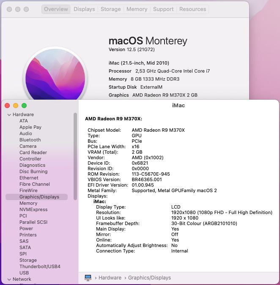The height and width of the screenshot is (285, 280).
Task: Collapse the Hardware section chevron
Action: (9, 115)
